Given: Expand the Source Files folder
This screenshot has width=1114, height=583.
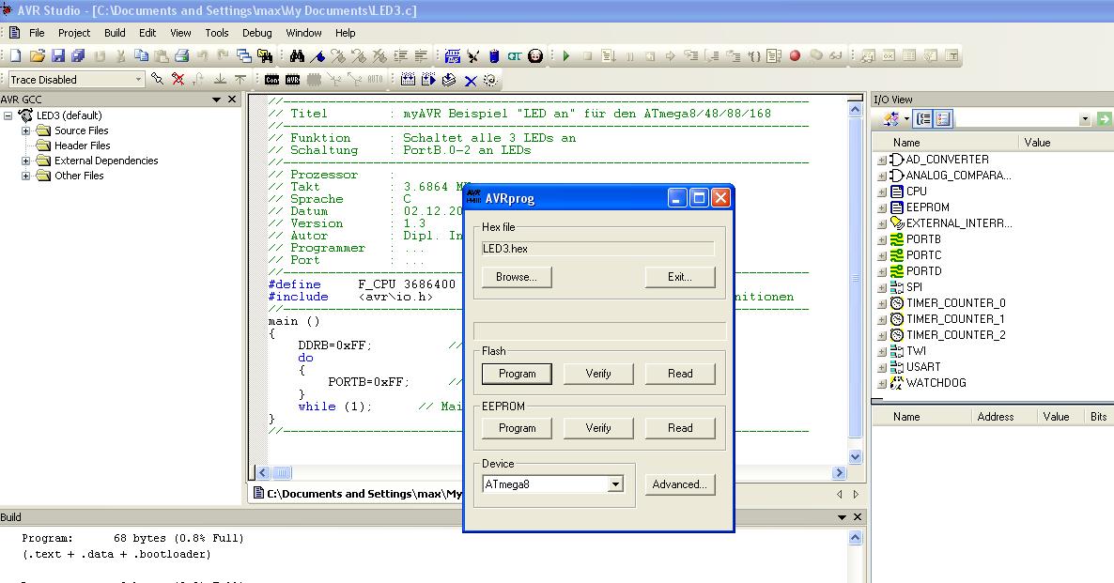Looking at the screenshot, I should pos(25,130).
